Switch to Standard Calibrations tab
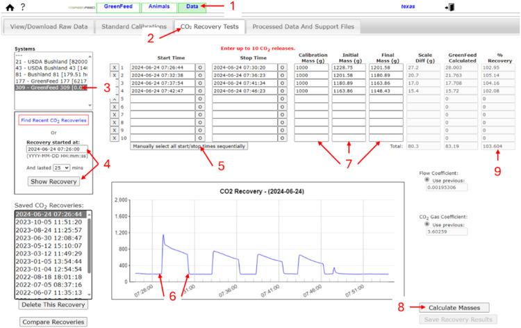The width and height of the screenshot is (521, 328). click(134, 26)
